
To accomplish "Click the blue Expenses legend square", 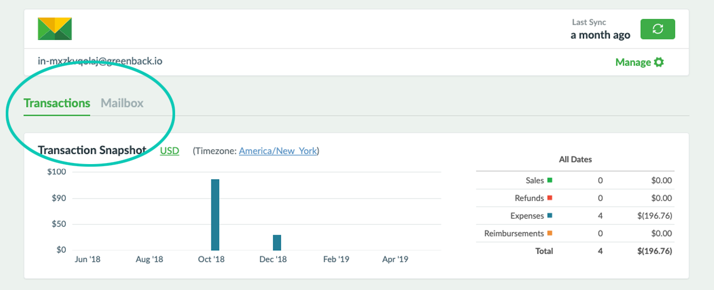I will [x=549, y=216].
